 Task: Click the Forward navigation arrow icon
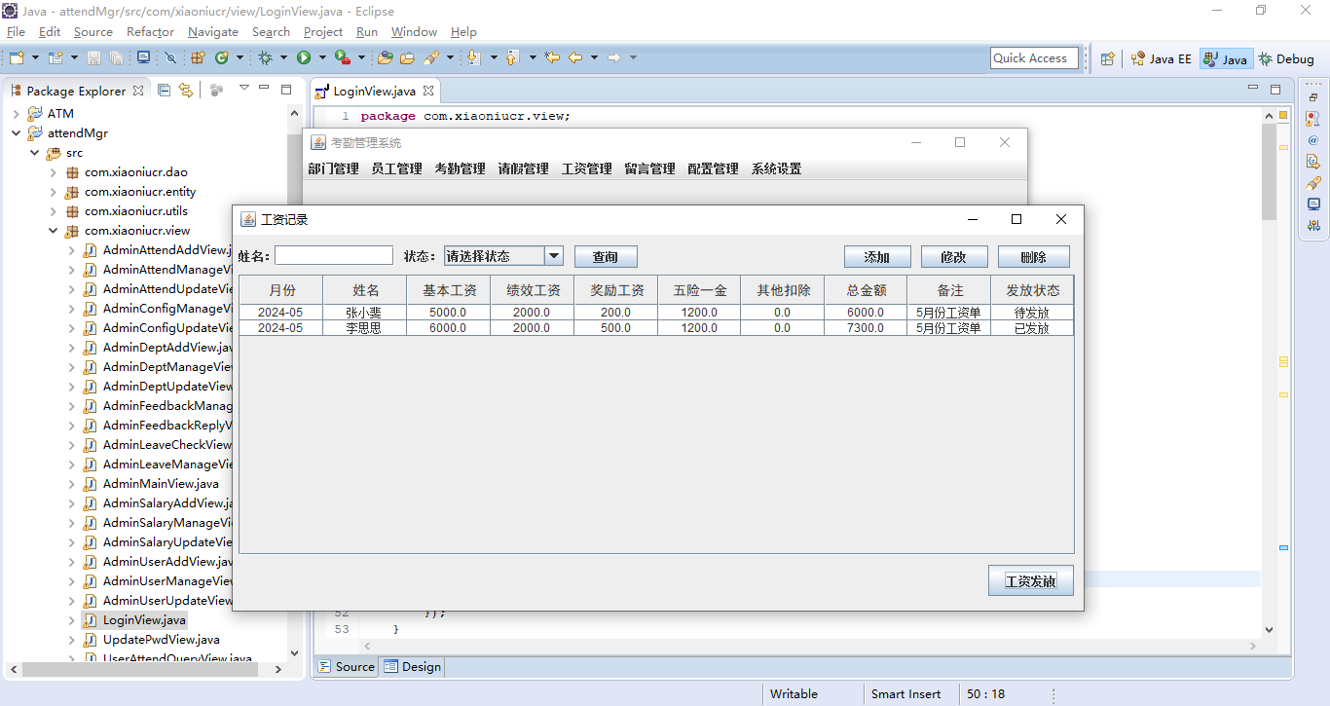click(x=614, y=57)
